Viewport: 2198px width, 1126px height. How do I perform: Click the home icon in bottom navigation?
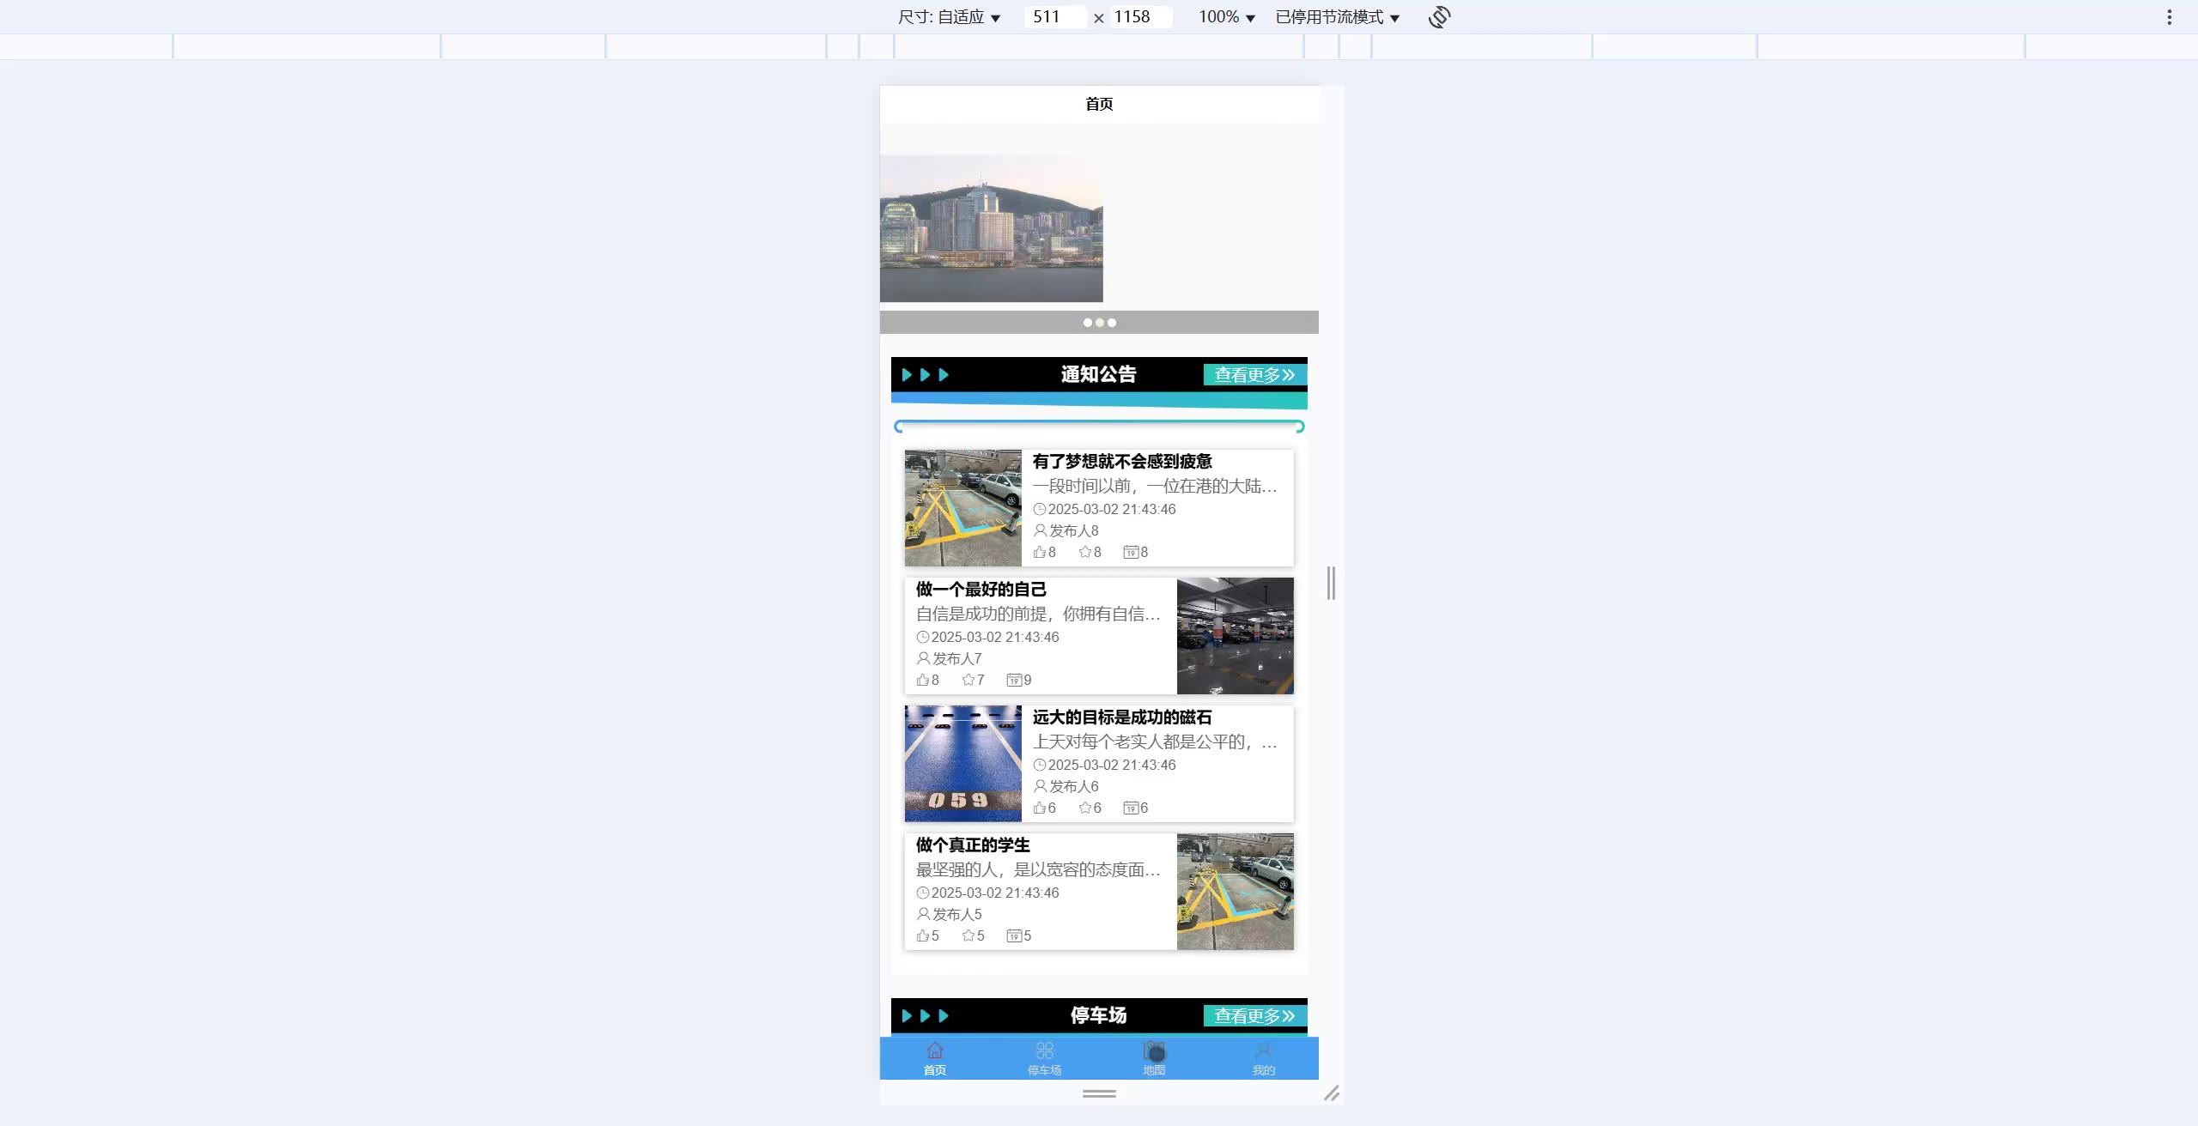(935, 1051)
